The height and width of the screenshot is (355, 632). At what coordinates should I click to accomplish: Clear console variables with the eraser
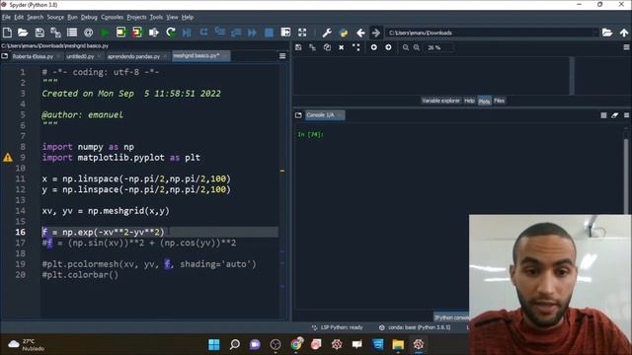click(x=614, y=115)
